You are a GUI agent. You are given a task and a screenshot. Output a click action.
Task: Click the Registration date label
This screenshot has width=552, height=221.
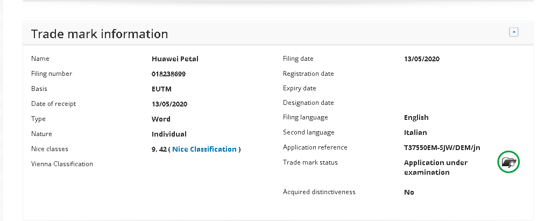point(308,74)
